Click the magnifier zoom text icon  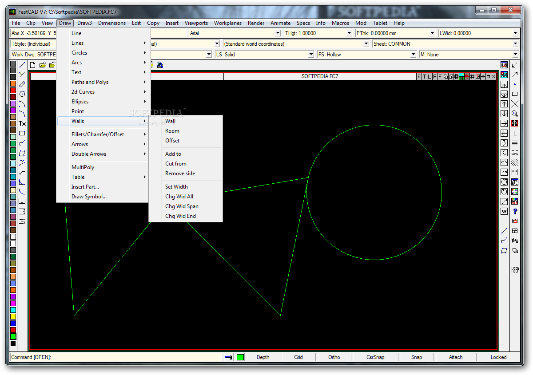[x=515, y=114]
